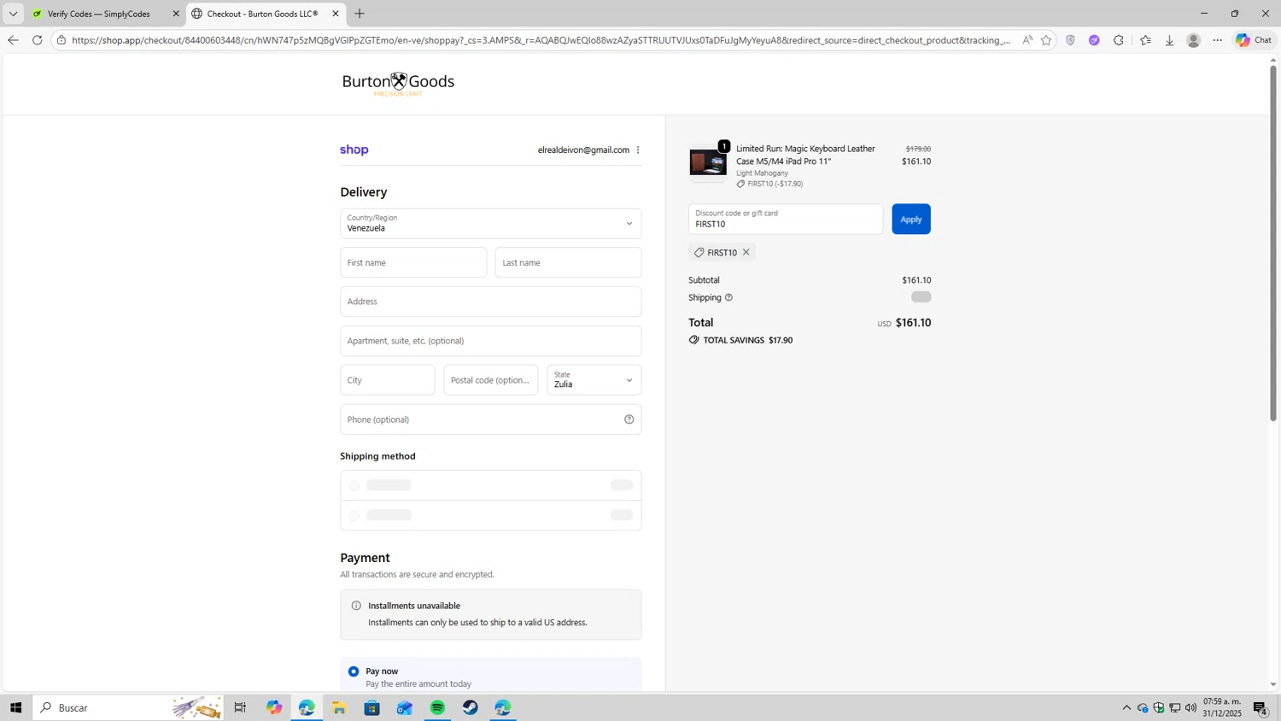Select the second shipping method option
Screen dimensions: 1281x721
354,516
